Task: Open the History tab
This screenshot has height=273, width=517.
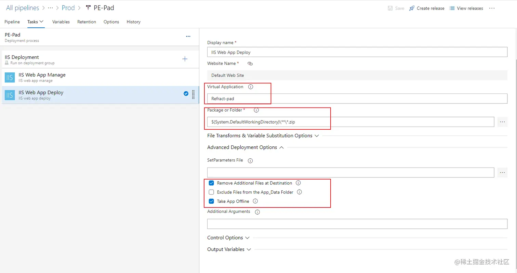Action: tap(133, 22)
